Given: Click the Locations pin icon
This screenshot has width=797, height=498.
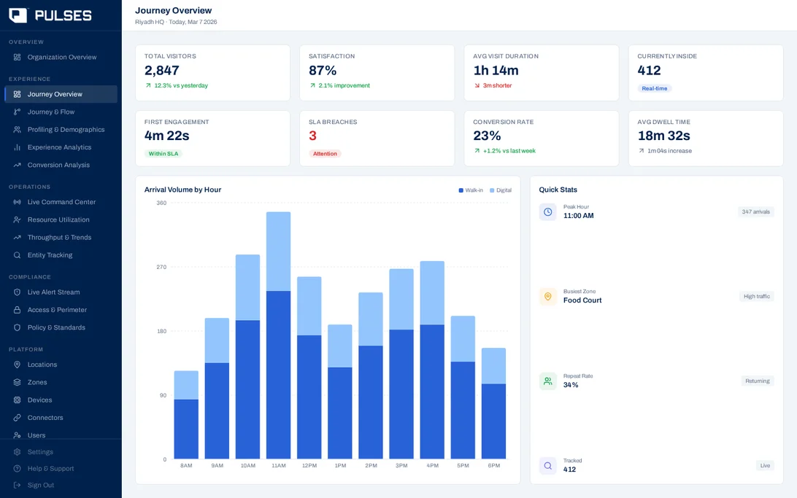Looking at the screenshot, I should pos(17,365).
